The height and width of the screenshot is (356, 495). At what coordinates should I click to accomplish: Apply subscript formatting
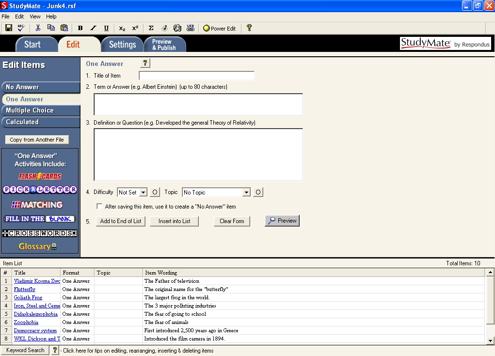[122, 28]
